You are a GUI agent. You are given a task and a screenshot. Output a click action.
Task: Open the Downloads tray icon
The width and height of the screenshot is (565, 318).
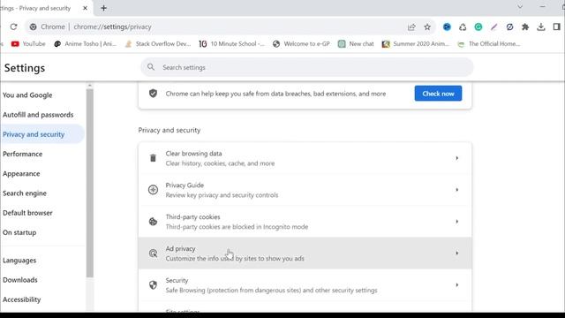tap(541, 26)
